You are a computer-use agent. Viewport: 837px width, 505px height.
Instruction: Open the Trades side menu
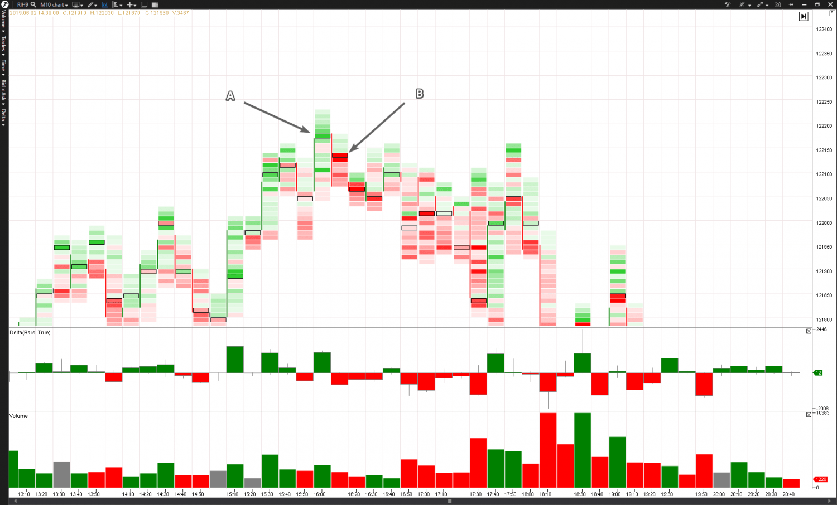click(3, 45)
